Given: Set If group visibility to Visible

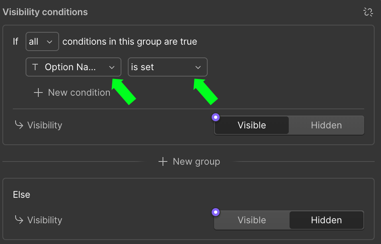Looking at the screenshot, I should pos(252,125).
